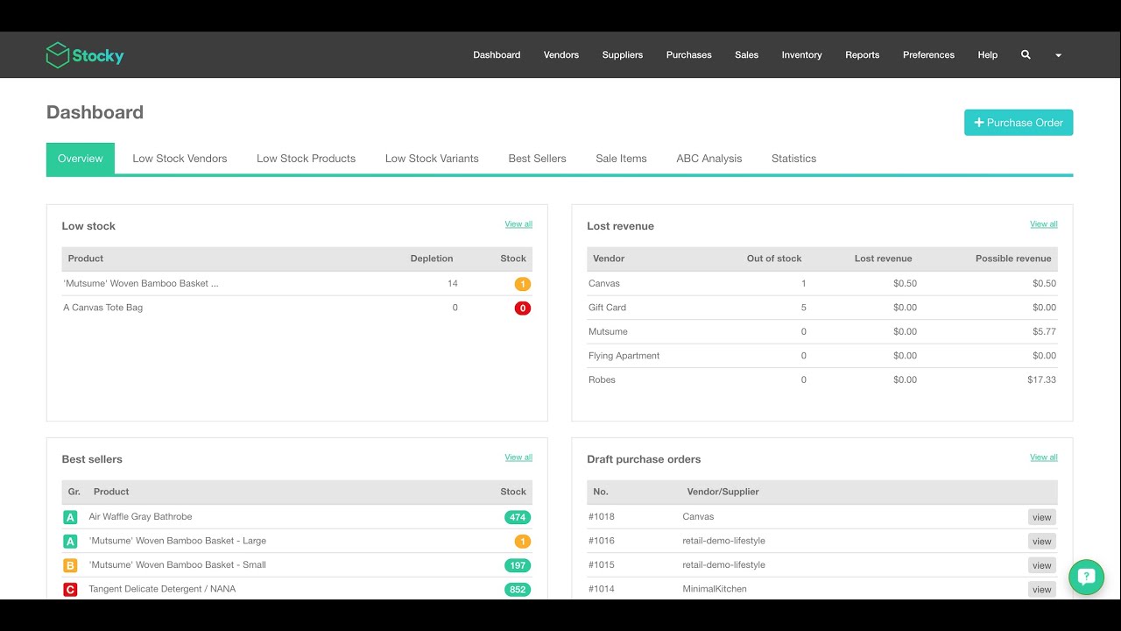Create a new Purchase Order
The image size is (1121, 631).
tap(1019, 123)
